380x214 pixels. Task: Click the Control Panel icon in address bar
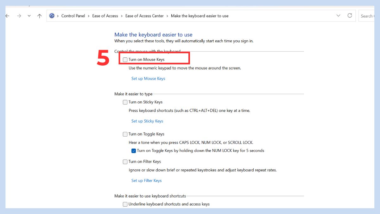(x=52, y=16)
